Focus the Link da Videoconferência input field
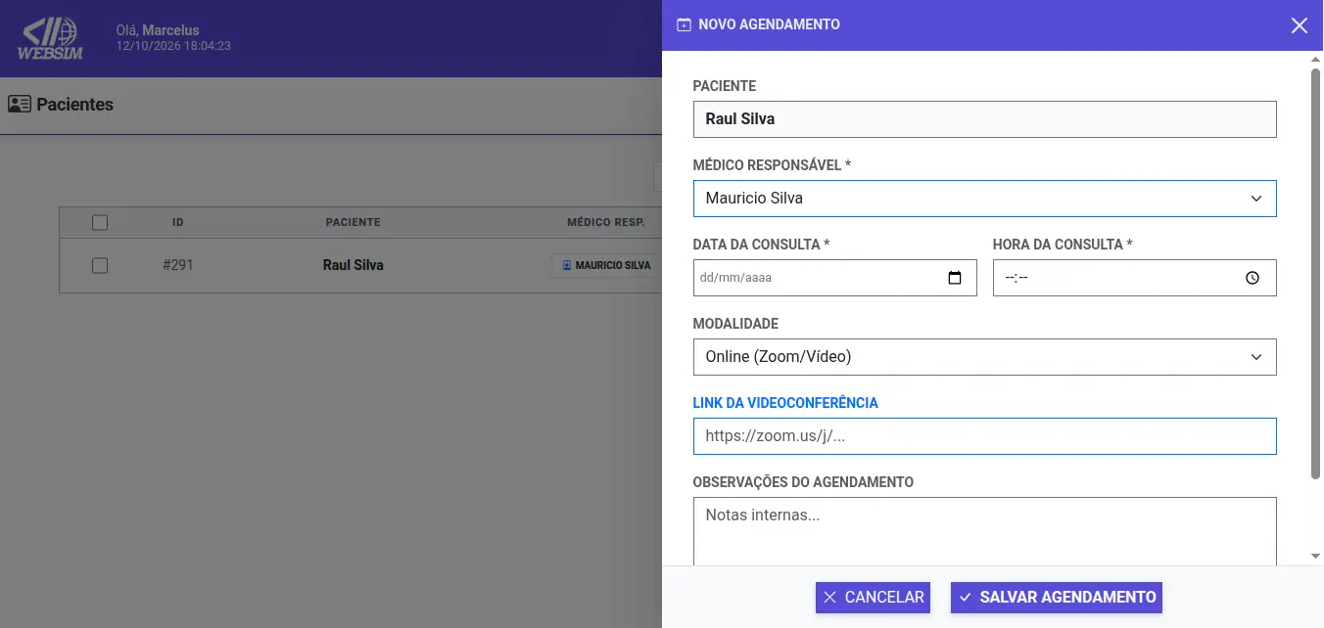The image size is (1324, 628). pos(984,436)
